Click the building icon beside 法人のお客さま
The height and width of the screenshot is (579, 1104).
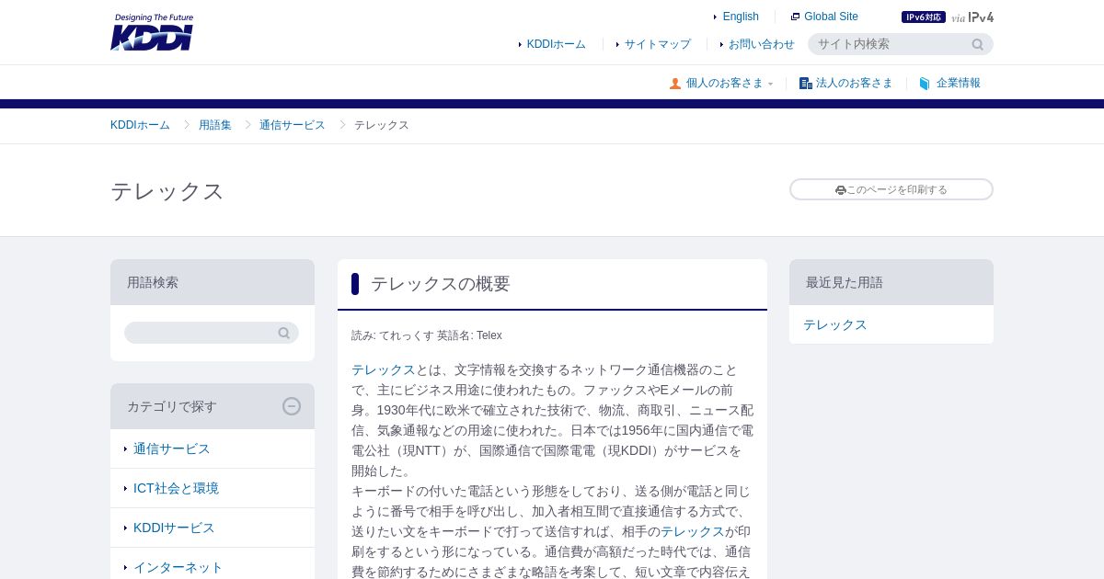(x=806, y=83)
